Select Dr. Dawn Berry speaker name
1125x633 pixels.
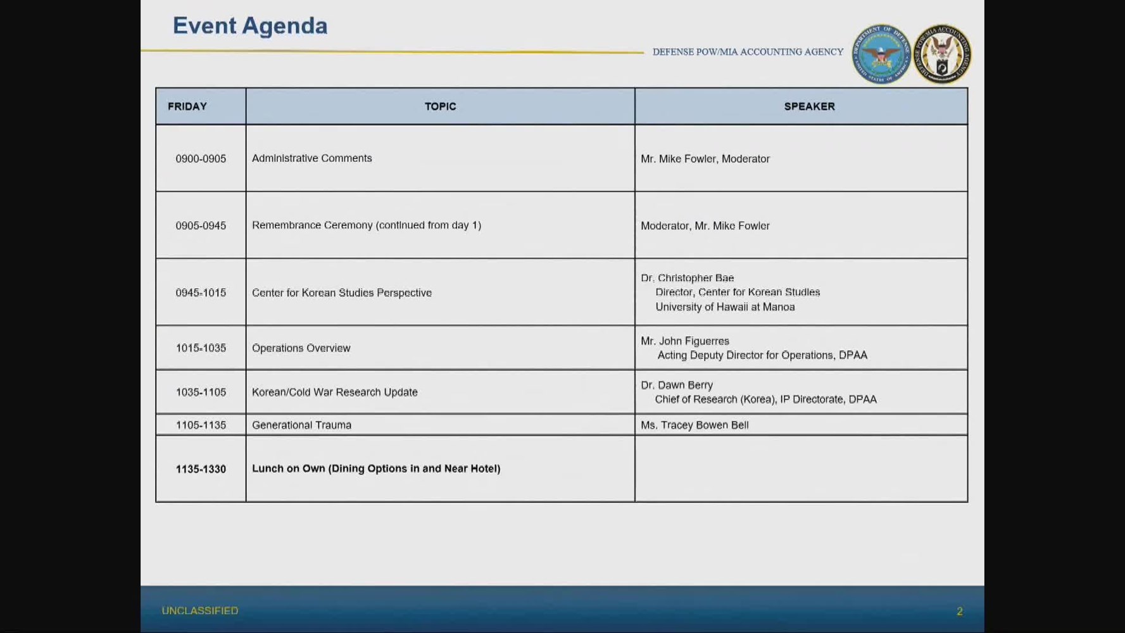point(676,385)
